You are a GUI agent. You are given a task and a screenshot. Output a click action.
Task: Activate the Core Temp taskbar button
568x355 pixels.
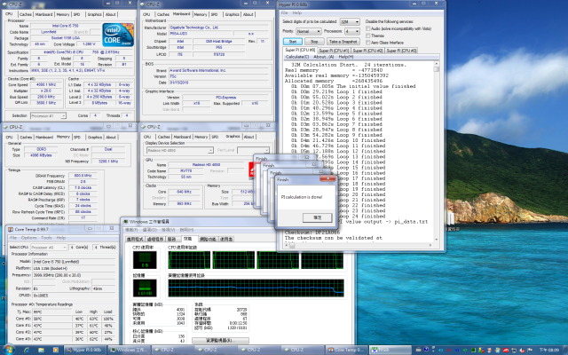[346, 350]
